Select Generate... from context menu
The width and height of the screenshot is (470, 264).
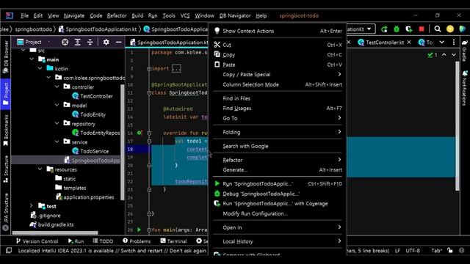click(x=278, y=170)
